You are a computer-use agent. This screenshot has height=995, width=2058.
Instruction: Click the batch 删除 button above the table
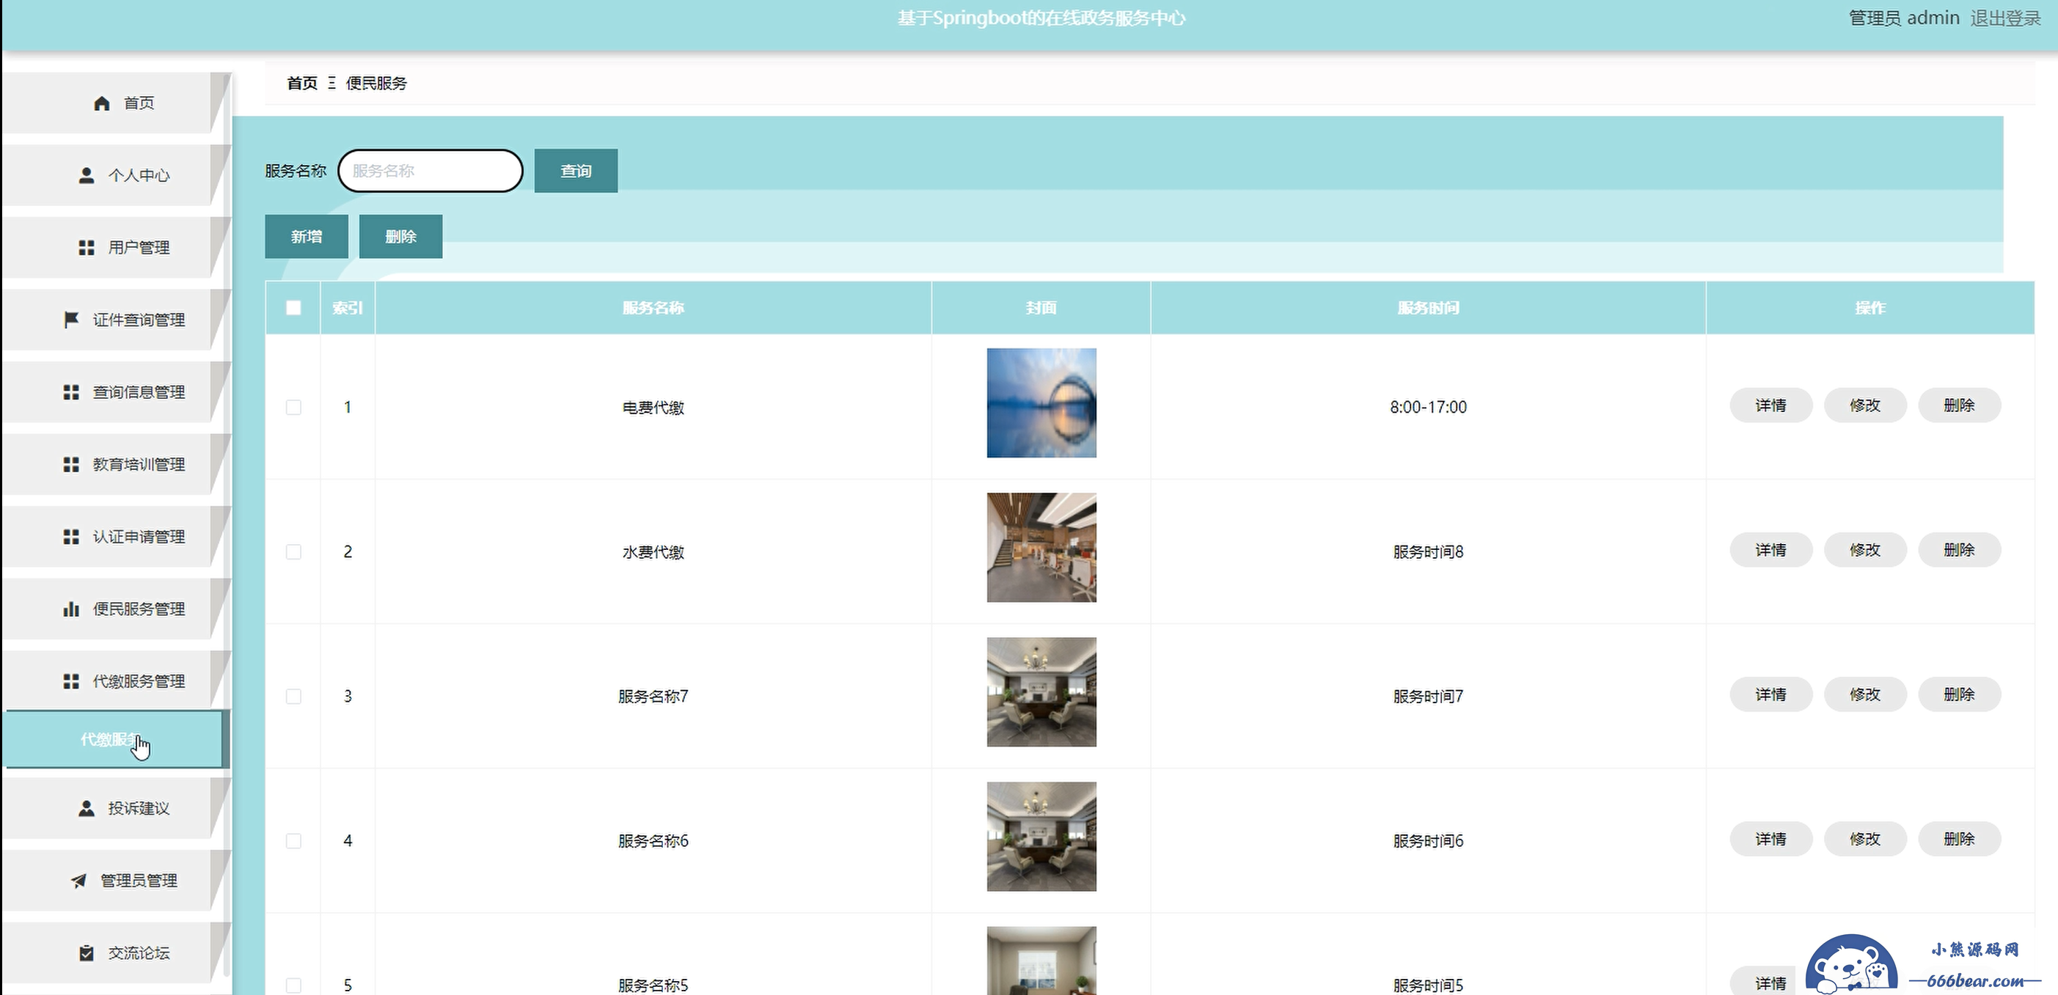click(x=400, y=236)
